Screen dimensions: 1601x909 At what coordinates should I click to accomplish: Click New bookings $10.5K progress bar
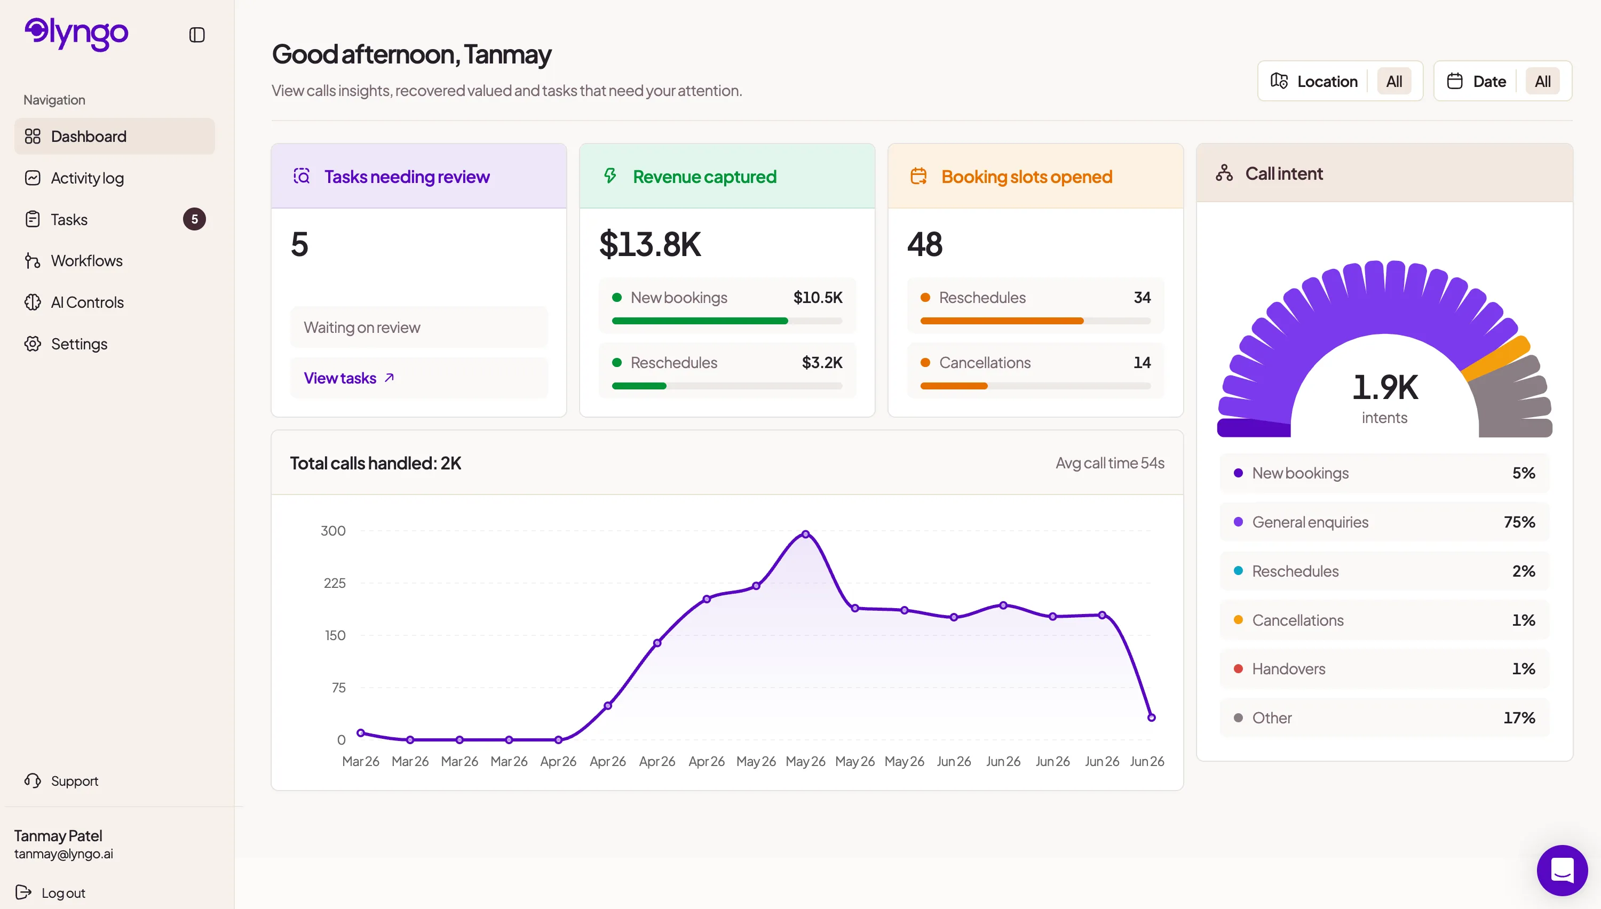727,321
